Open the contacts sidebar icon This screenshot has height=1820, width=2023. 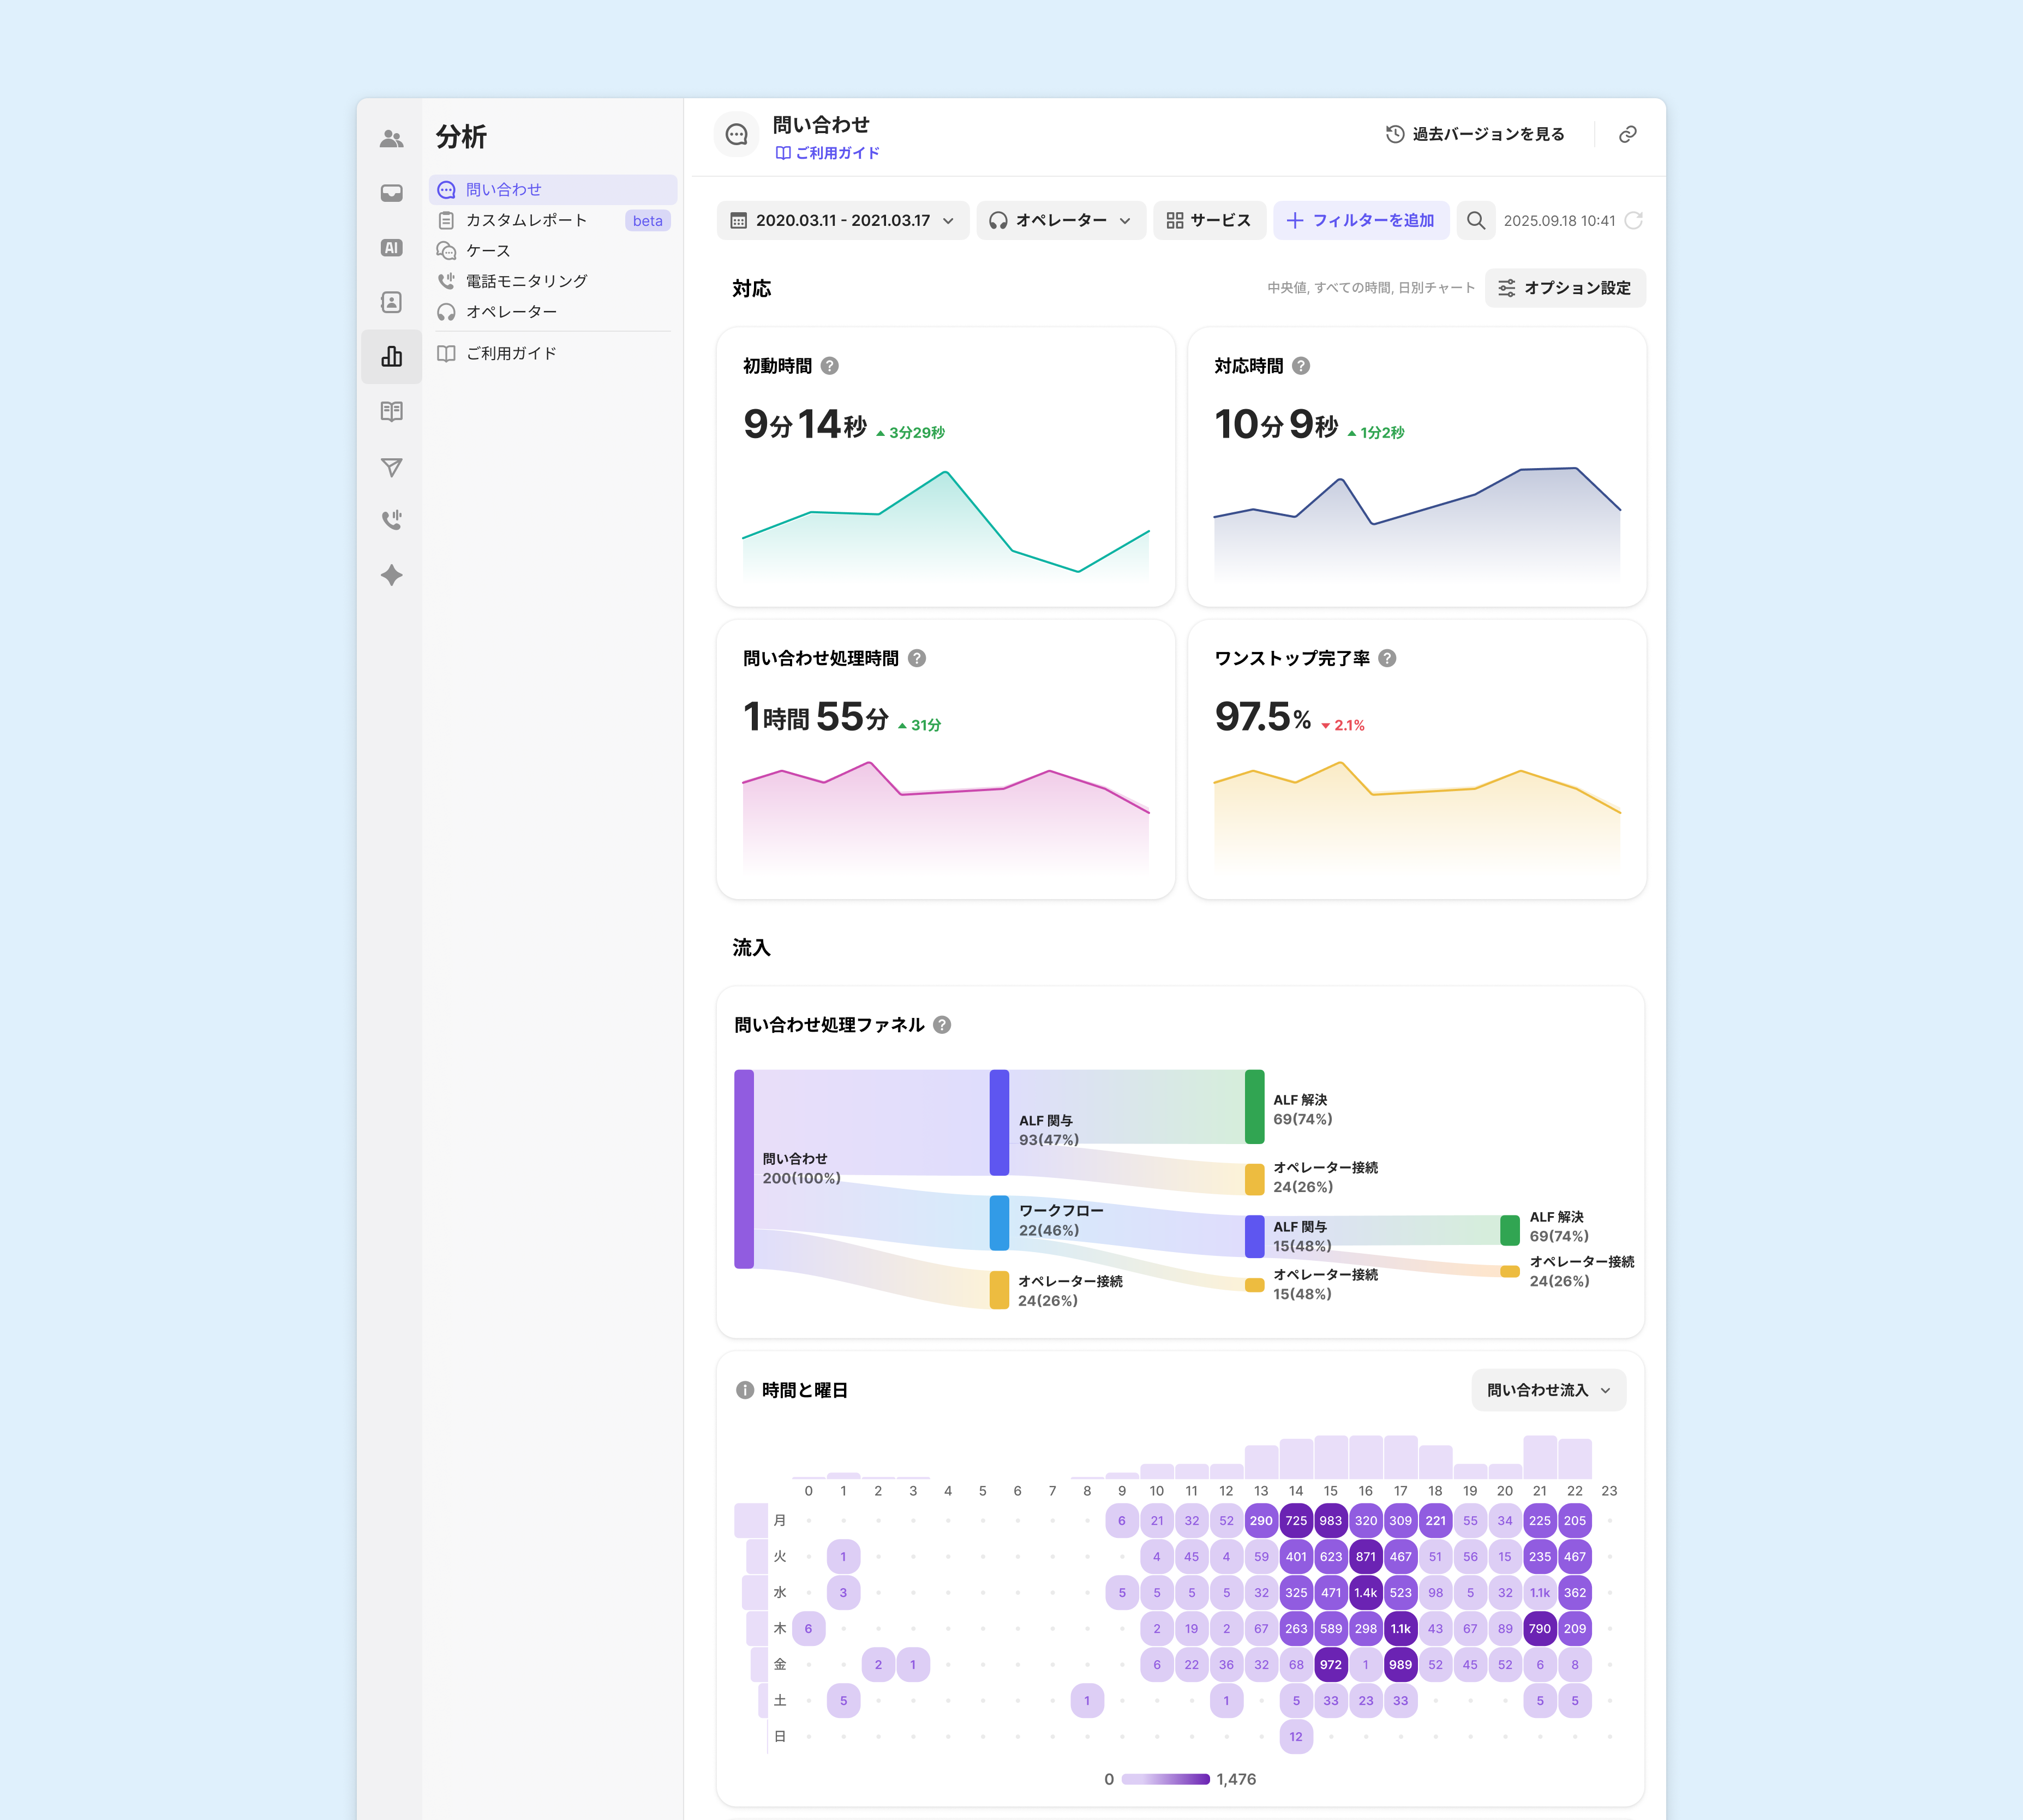tap(391, 302)
